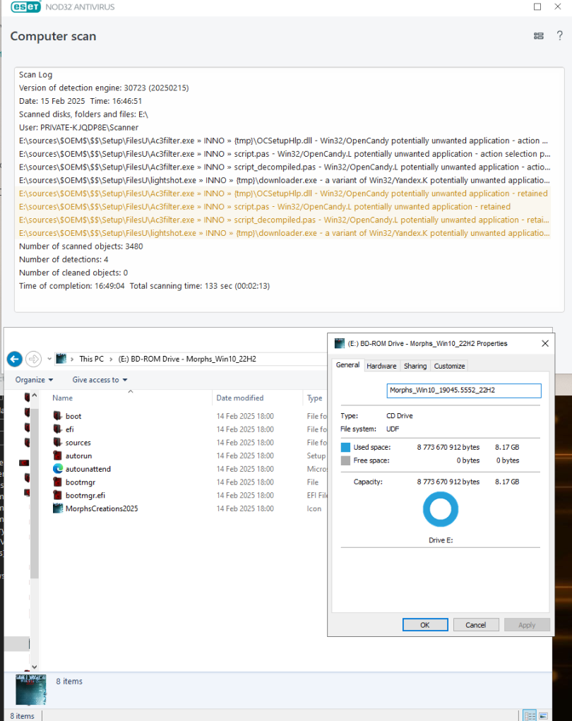Image resolution: width=572 pixels, height=721 pixels.
Task: Switch to the General tab in Properties
Action: [x=347, y=365]
